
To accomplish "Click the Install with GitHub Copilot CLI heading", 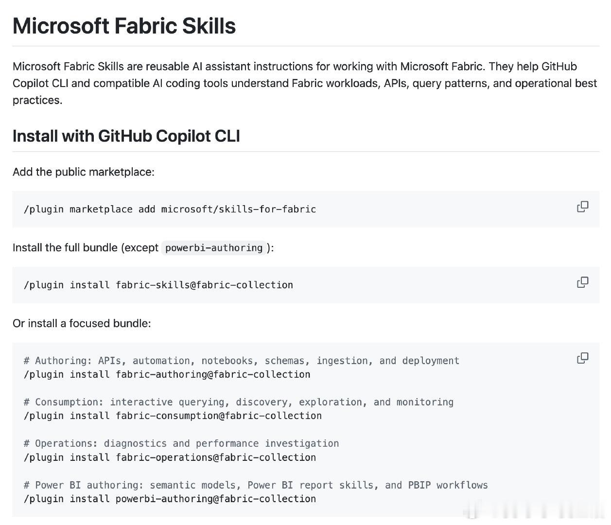I will tap(126, 136).
